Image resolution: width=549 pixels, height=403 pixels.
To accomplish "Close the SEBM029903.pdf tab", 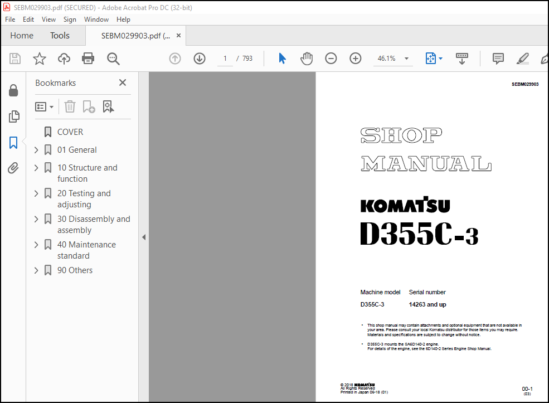I will pos(178,35).
